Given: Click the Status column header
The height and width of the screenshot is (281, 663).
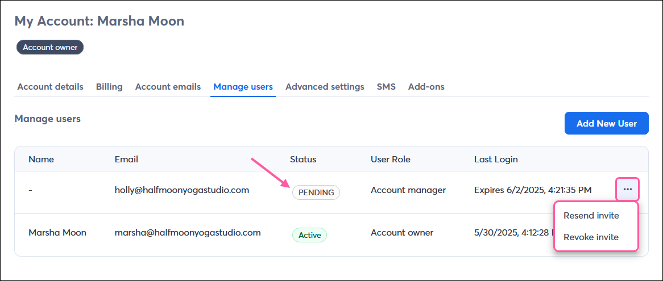Looking at the screenshot, I should 303,160.
